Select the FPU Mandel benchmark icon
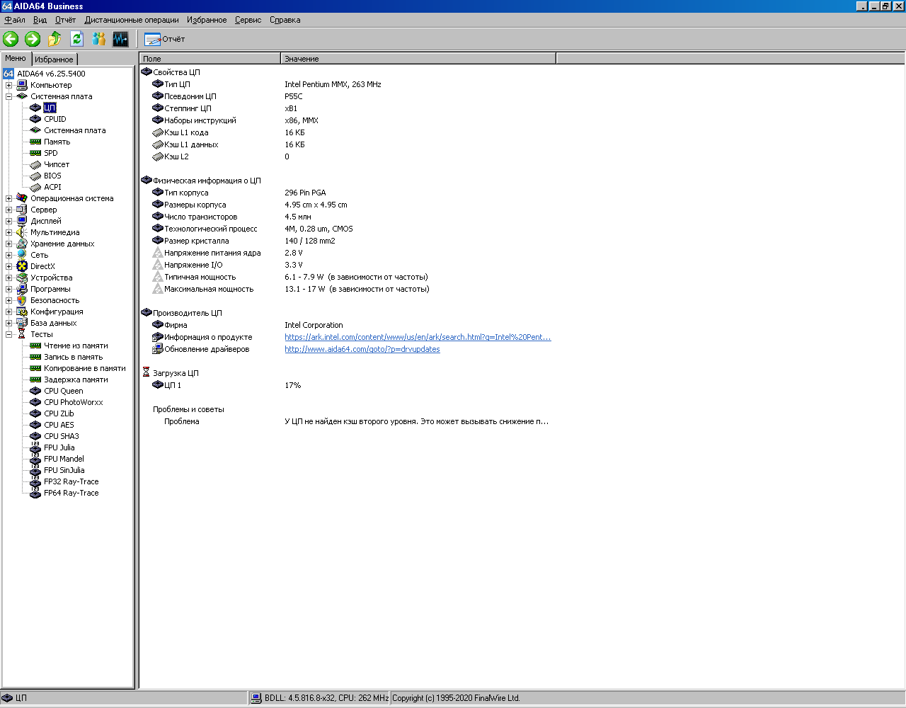This screenshot has width=906, height=708. tap(35, 459)
